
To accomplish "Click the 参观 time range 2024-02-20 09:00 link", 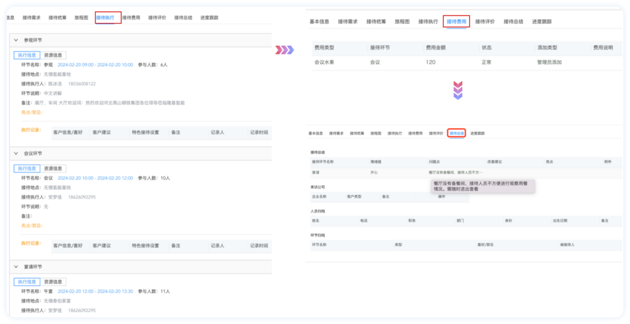I will [x=95, y=65].
